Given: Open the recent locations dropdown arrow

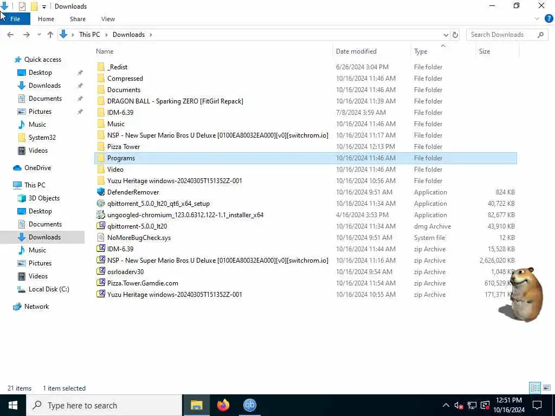Looking at the screenshot, I should click(x=39, y=35).
